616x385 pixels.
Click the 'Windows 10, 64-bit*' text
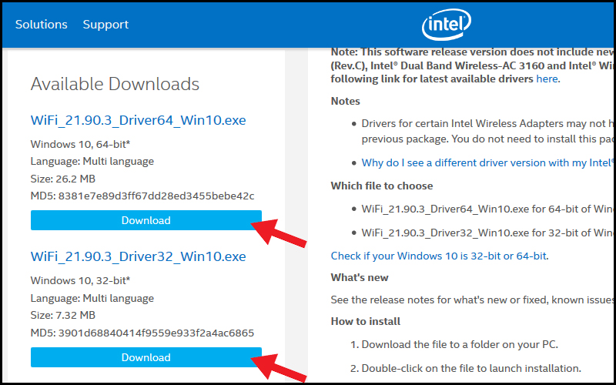(x=80, y=144)
